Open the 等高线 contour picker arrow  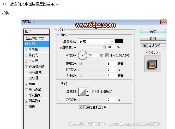(x=87, y=92)
